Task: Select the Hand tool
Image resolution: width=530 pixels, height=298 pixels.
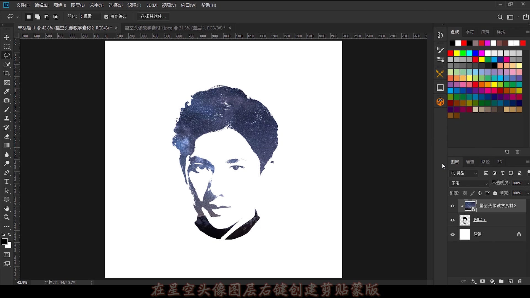Action: (7, 208)
